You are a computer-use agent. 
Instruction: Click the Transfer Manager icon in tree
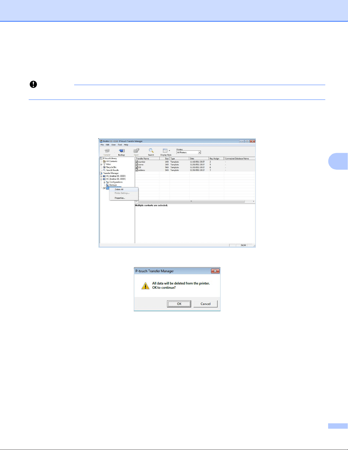pos(101,173)
